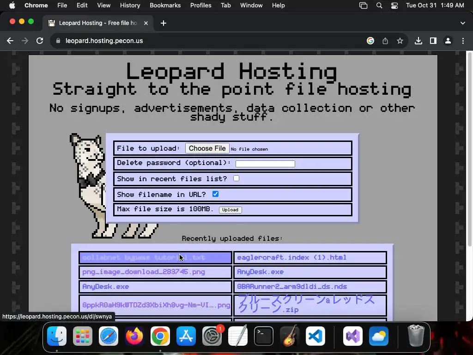The image size is (473, 355).
Task: Focus the Delete password field
Action: pos(265,164)
